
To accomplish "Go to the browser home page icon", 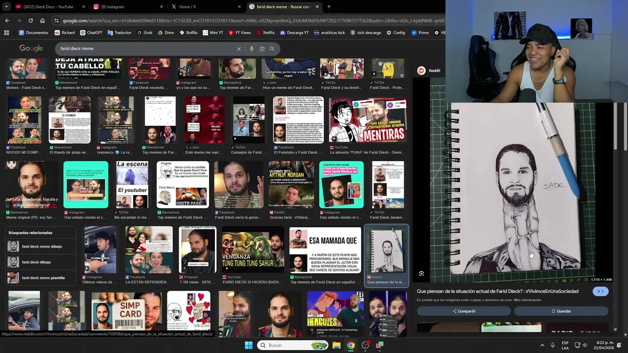I will click(x=42, y=21).
